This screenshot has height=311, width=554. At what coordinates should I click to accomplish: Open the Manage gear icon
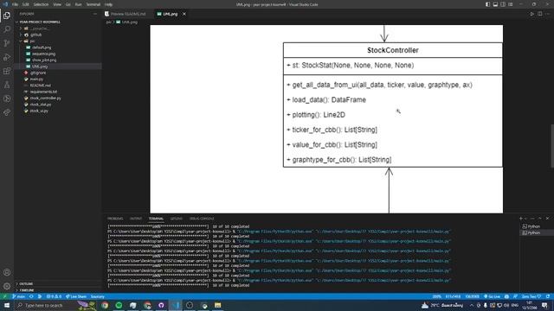[x=7, y=286]
